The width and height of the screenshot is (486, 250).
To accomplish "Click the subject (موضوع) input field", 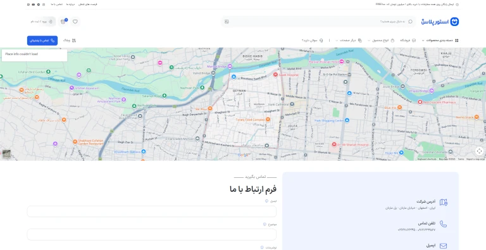I will pyautogui.click(x=152, y=234).
